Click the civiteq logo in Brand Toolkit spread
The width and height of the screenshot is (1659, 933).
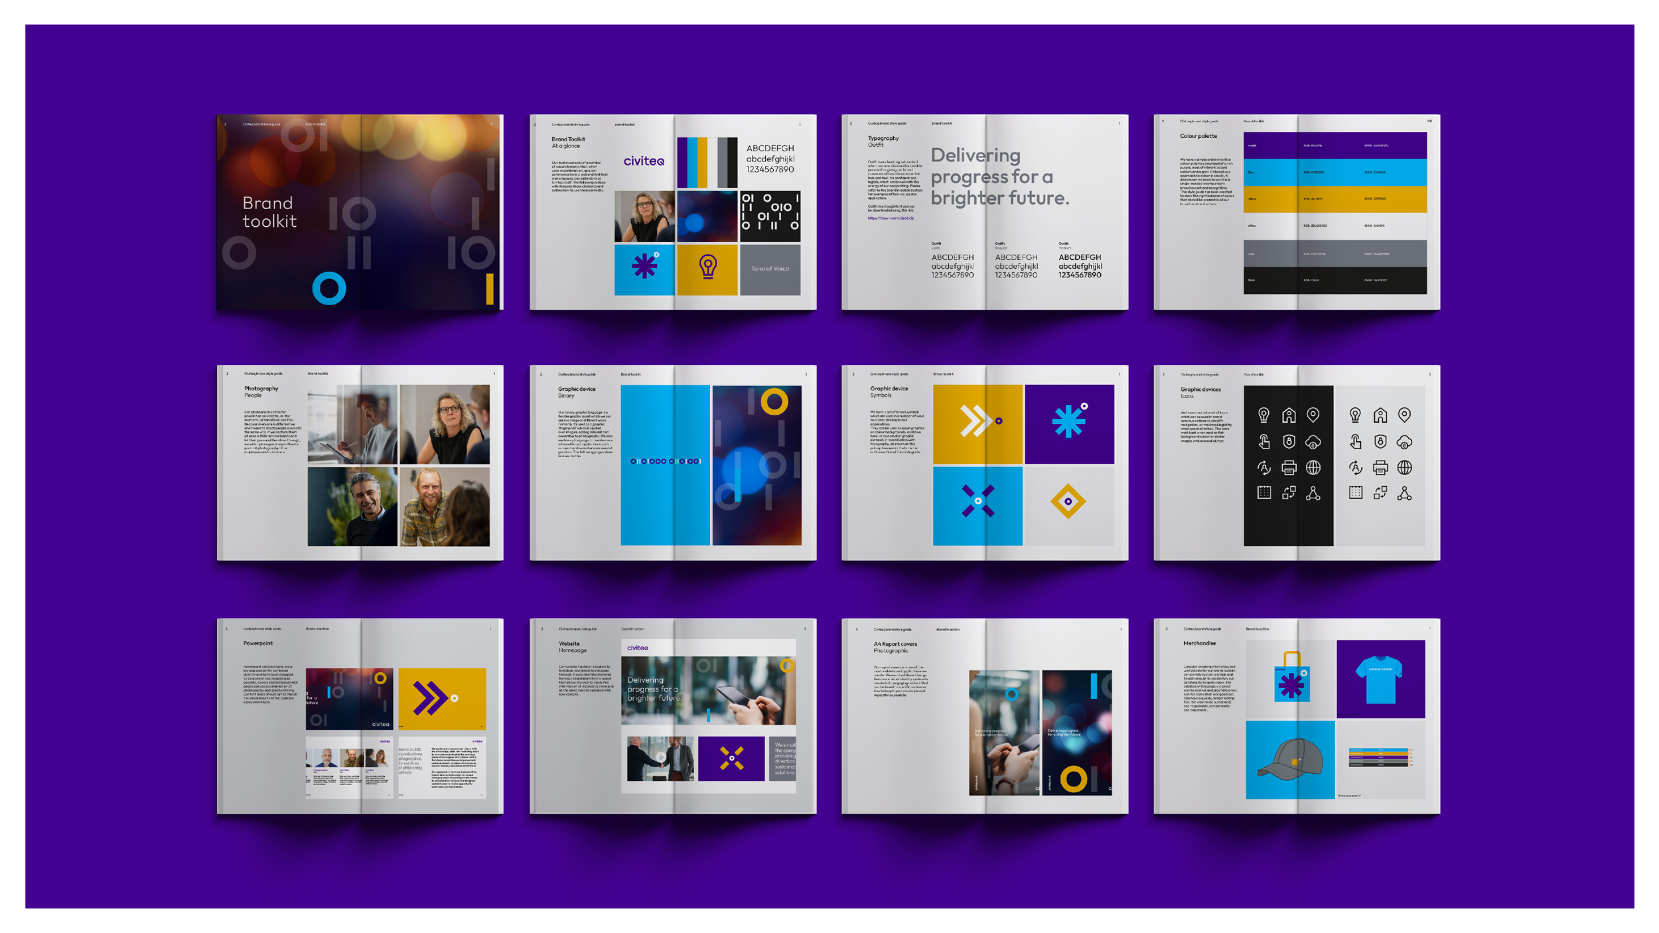coord(643,161)
